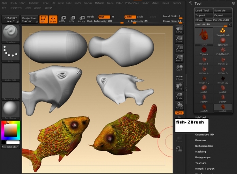Select the motan 10 tool
The height and width of the screenshot is (174, 237).
[x=204, y=80]
